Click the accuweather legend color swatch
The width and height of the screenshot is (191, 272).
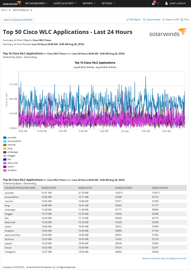pos(5,141)
